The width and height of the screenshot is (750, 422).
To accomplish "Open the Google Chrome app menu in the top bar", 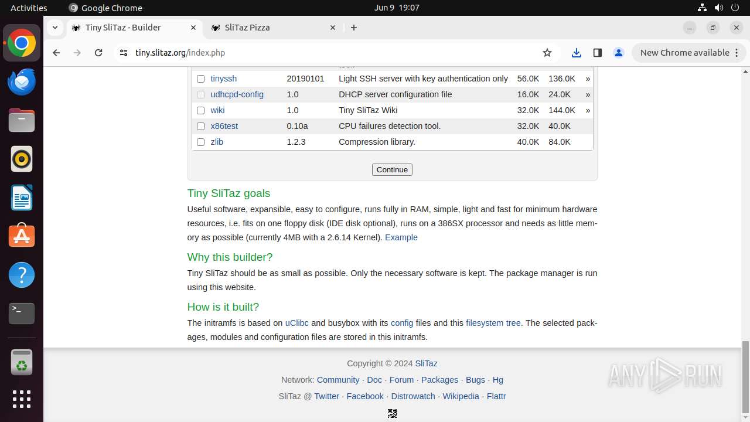I will pyautogui.click(x=105, y=8).
